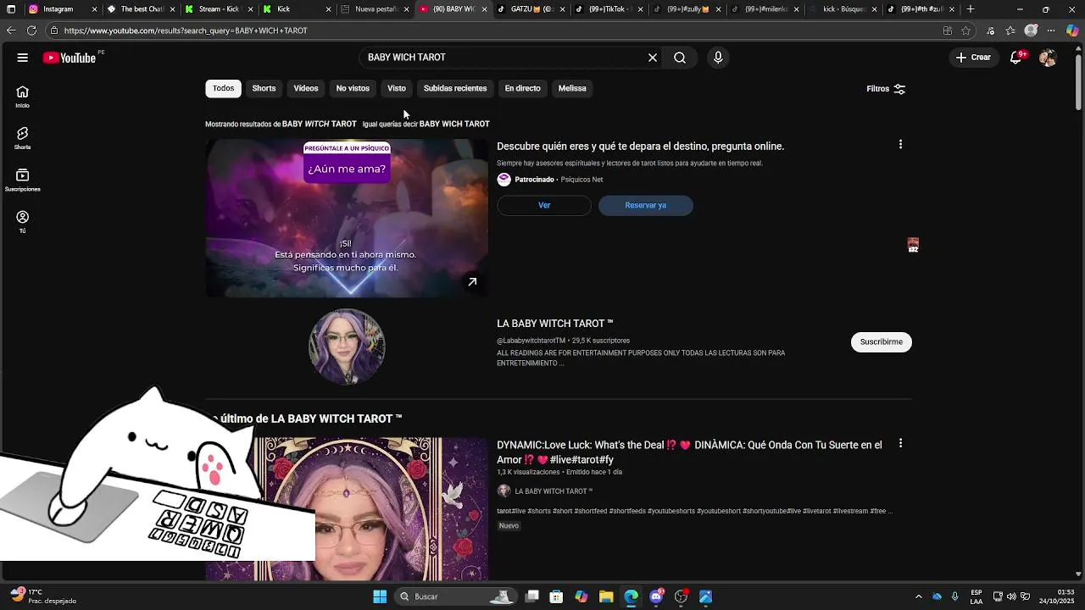Open the channel name under the DYNAMIC video
The image size is (1085, 610).
point(554,491)
